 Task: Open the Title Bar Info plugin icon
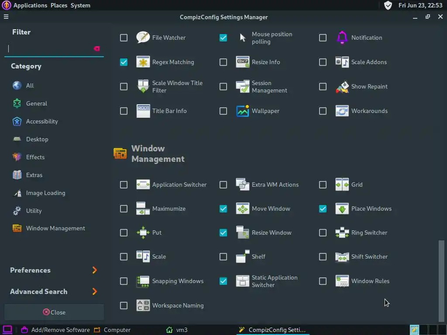point(143,111)
